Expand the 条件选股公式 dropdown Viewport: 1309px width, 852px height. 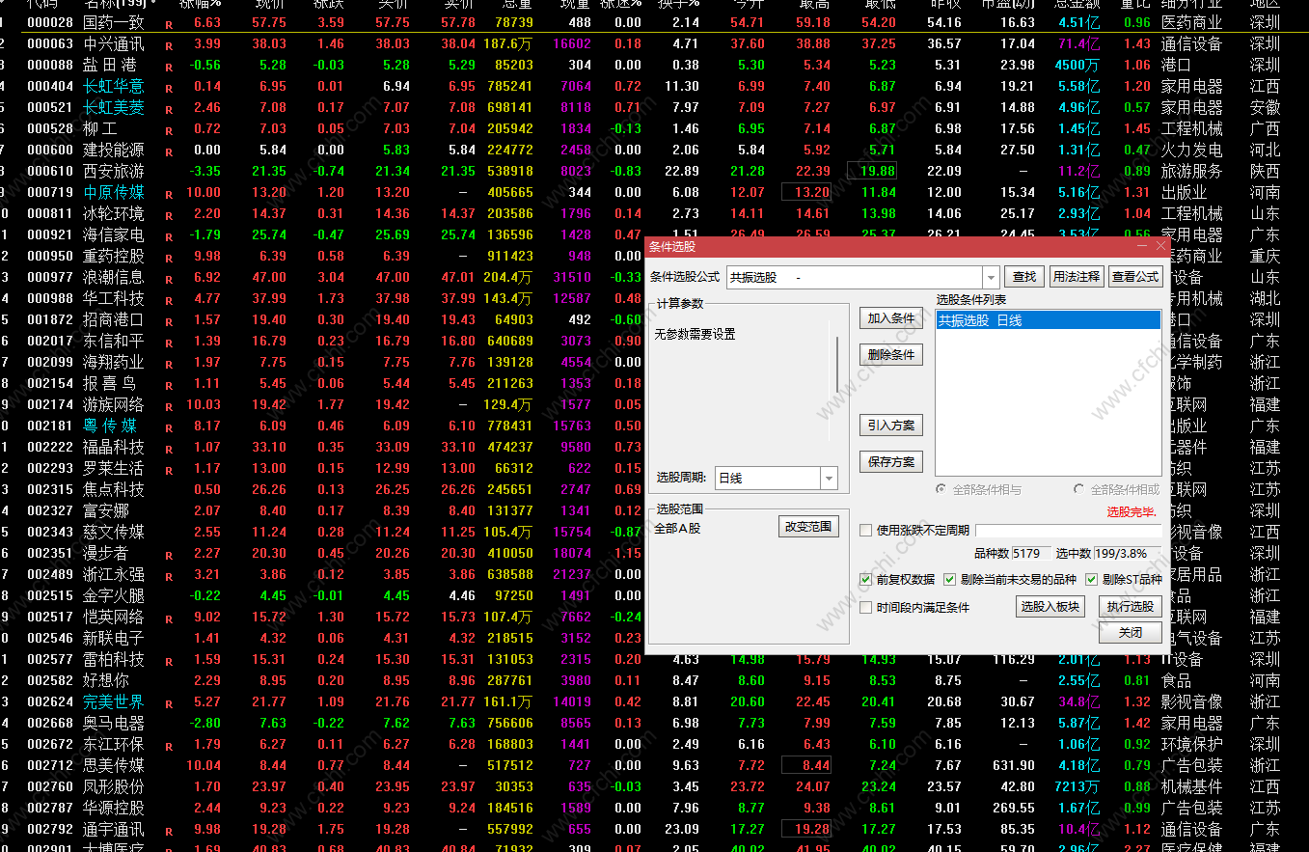[991, 277]
